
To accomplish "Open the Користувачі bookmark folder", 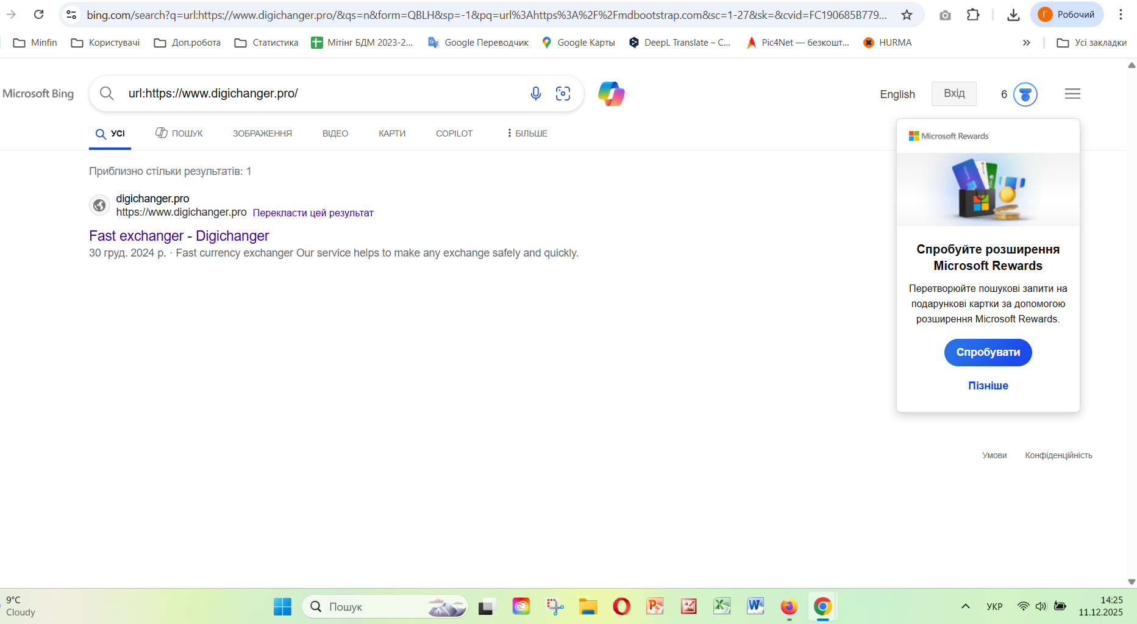I will [105, 43].
